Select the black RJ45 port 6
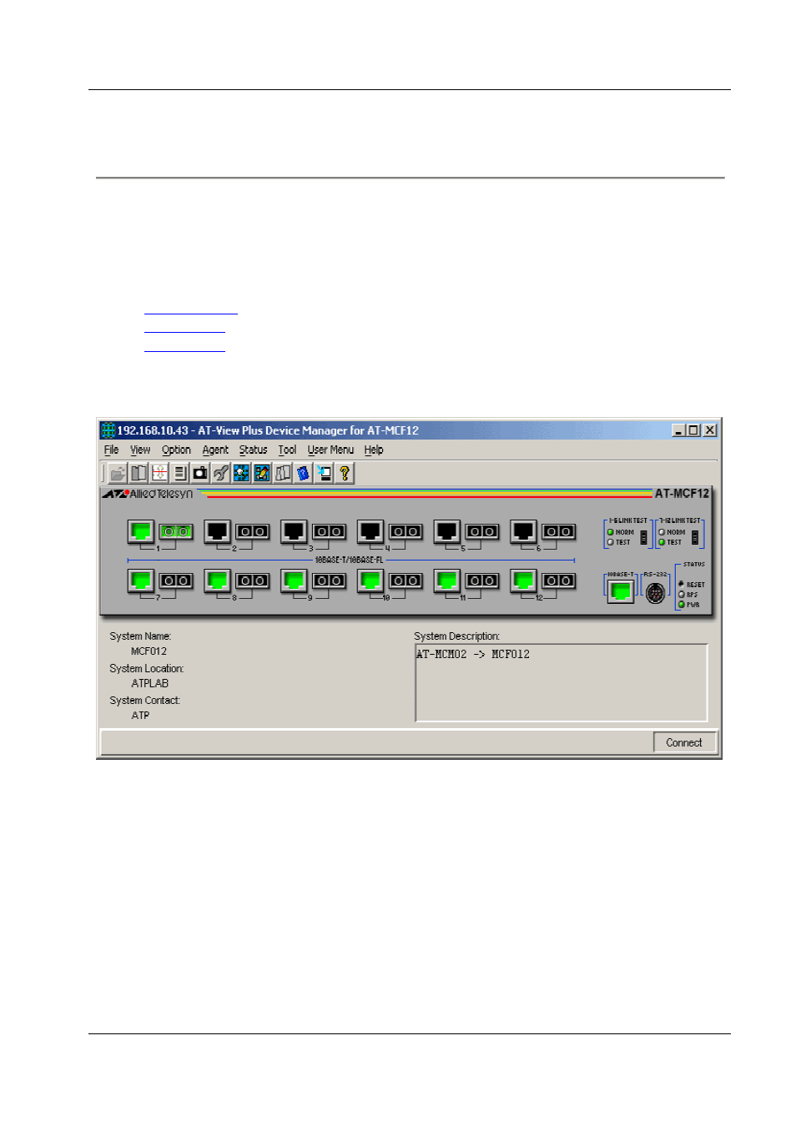Viewport: 796px width, 1126px height. coord(523,531)
